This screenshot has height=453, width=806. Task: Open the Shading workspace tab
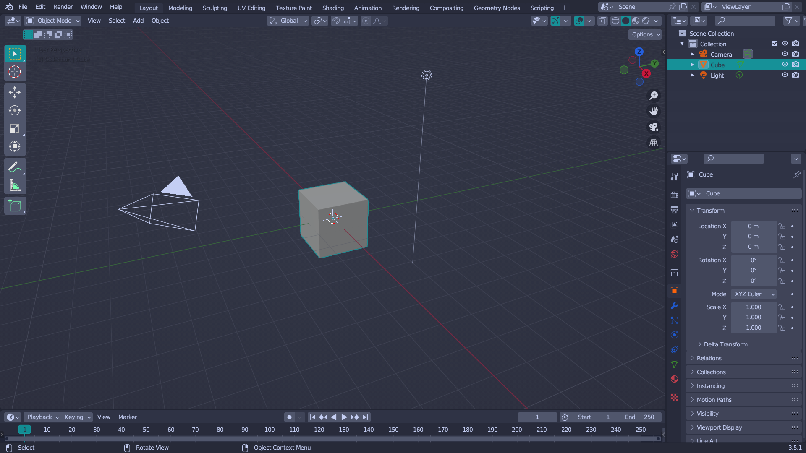(333, 8)
